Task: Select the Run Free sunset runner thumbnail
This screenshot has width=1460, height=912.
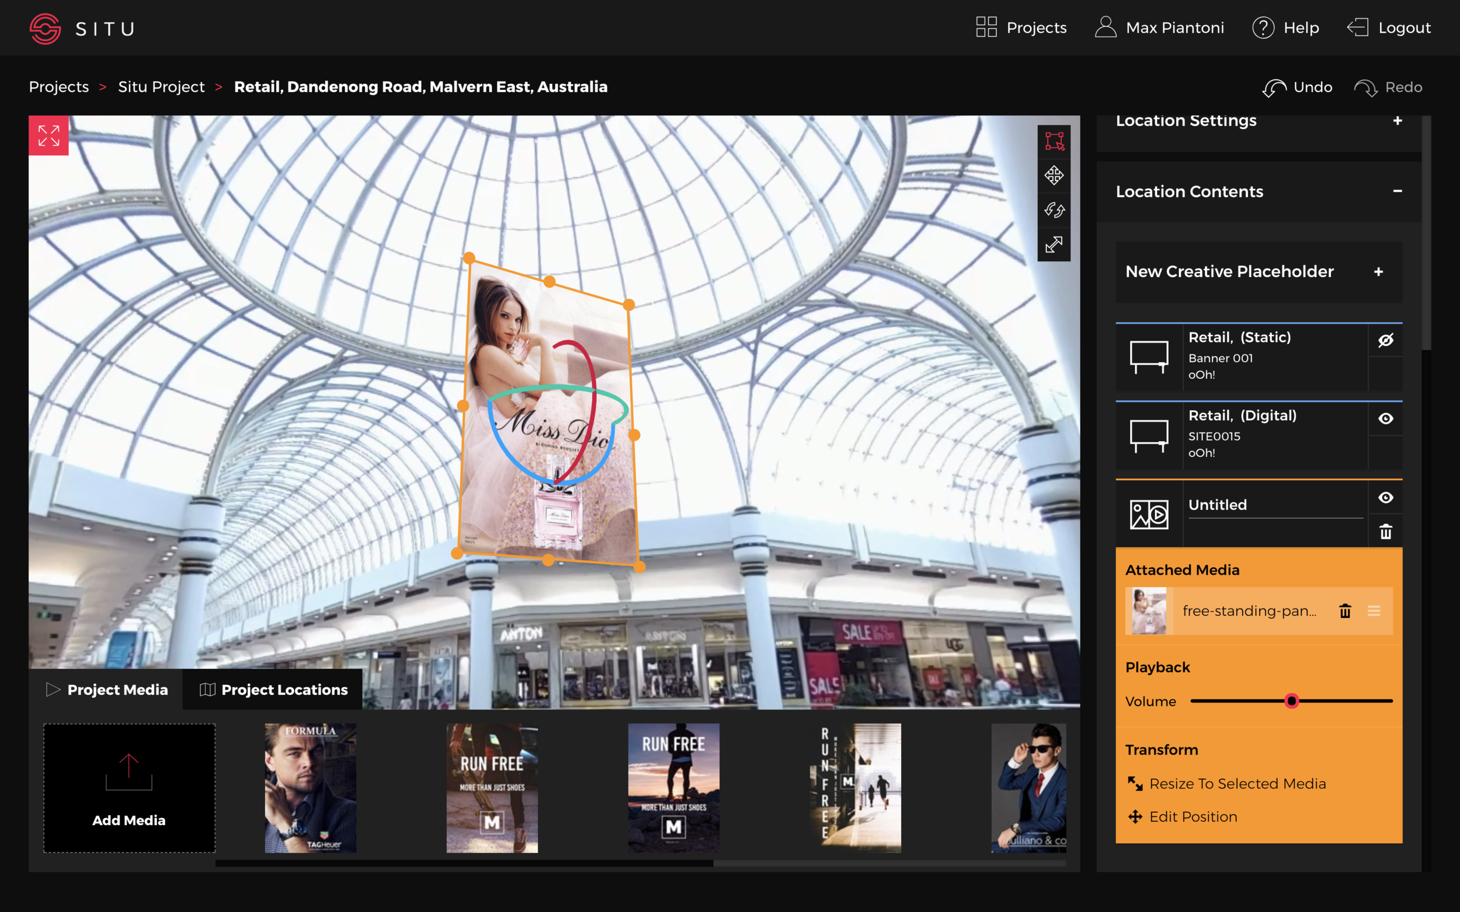Action: pyautogui.click(x=673, y=788)
